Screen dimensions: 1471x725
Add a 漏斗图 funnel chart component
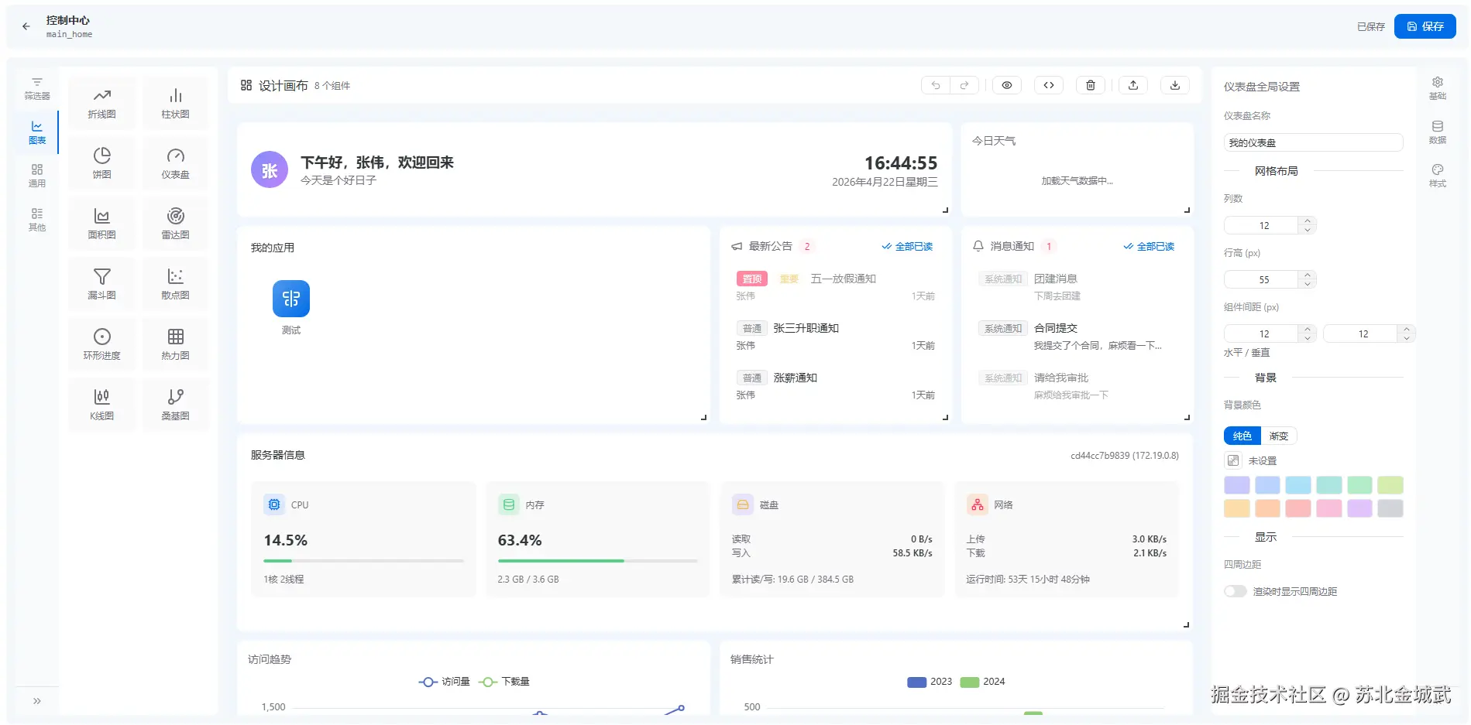coord(101,285)
